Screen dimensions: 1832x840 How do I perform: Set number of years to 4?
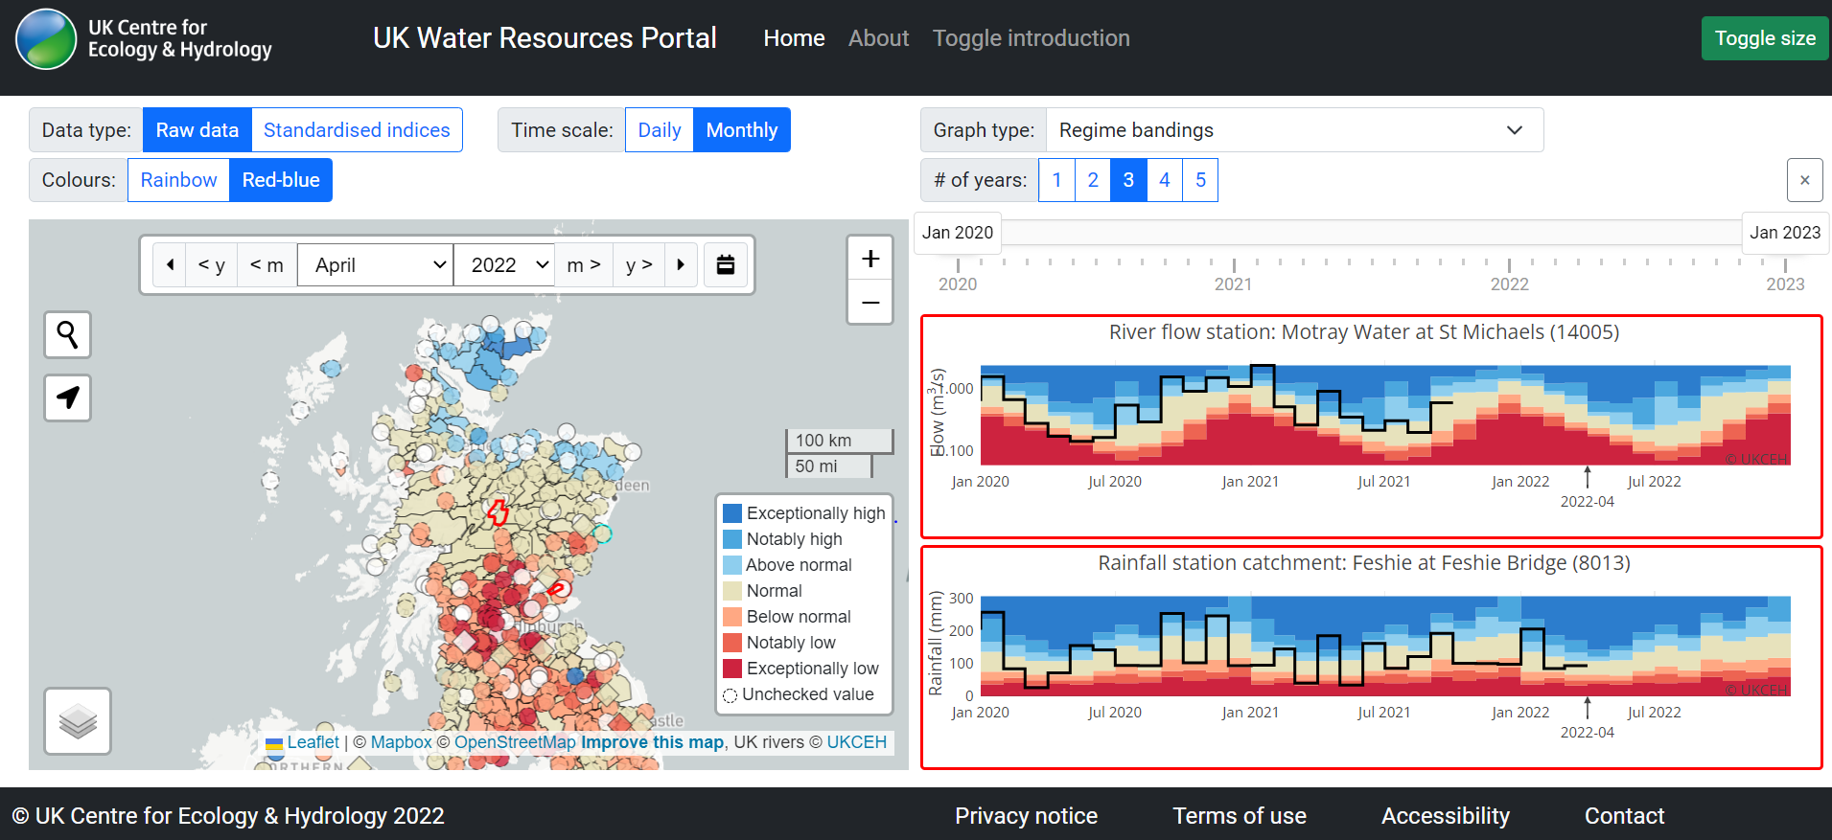point(1165,180)
